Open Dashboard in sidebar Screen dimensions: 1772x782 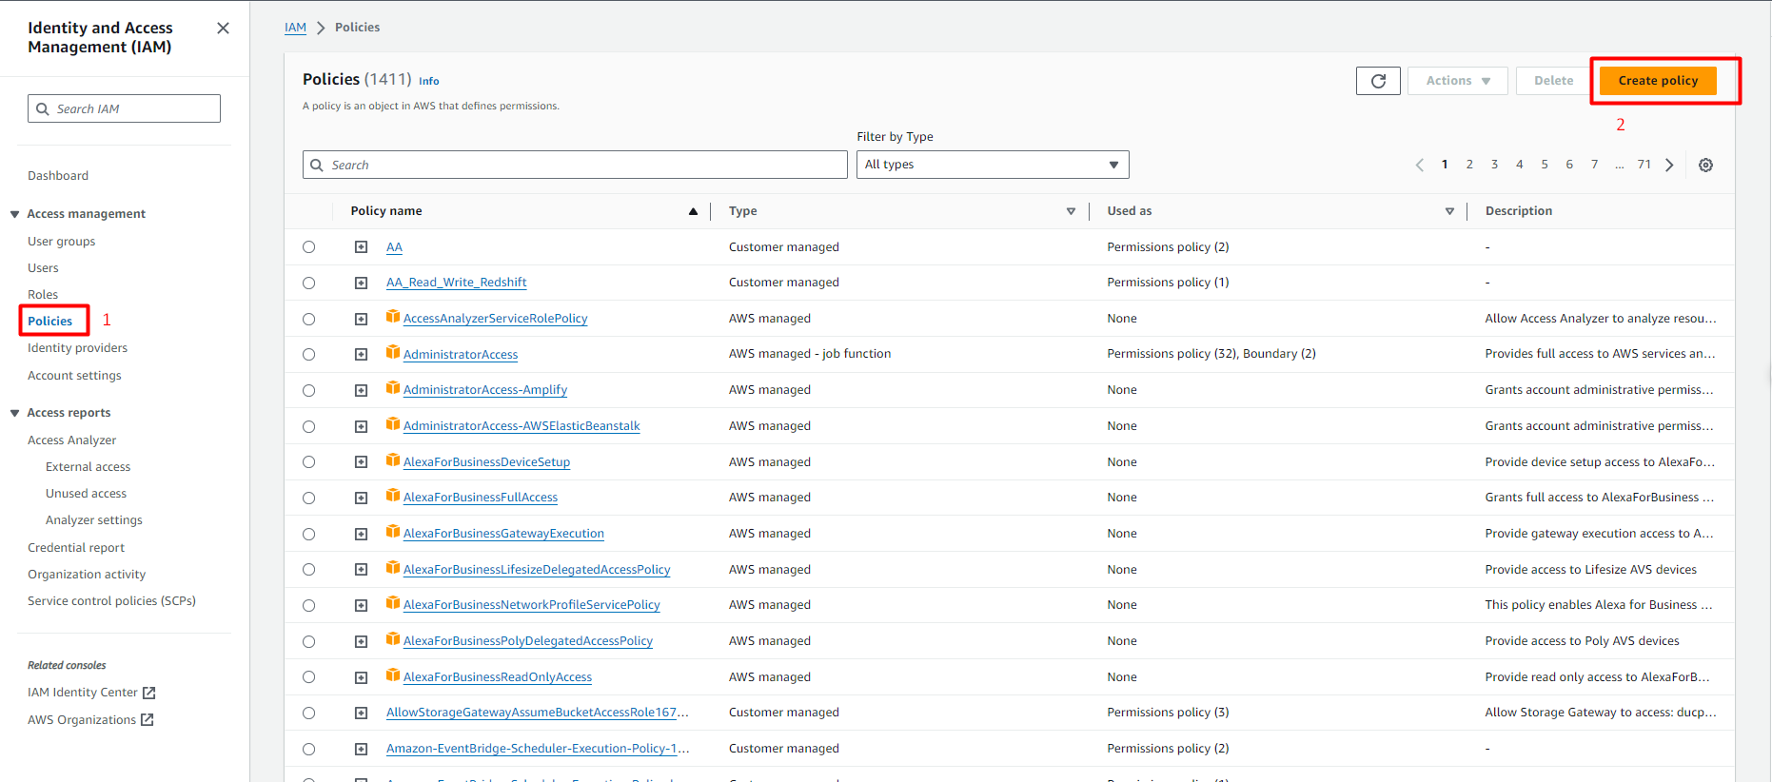[x=58, y=176]
